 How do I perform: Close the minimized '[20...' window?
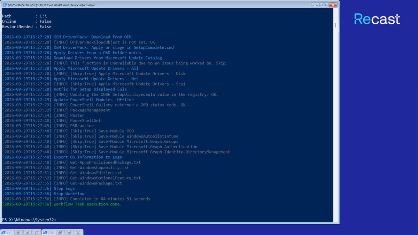click(77, 232)
